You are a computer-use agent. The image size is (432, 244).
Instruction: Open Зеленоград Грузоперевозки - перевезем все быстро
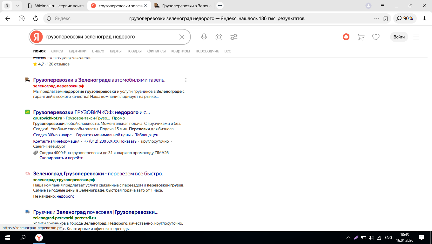(x=98, y=174)
